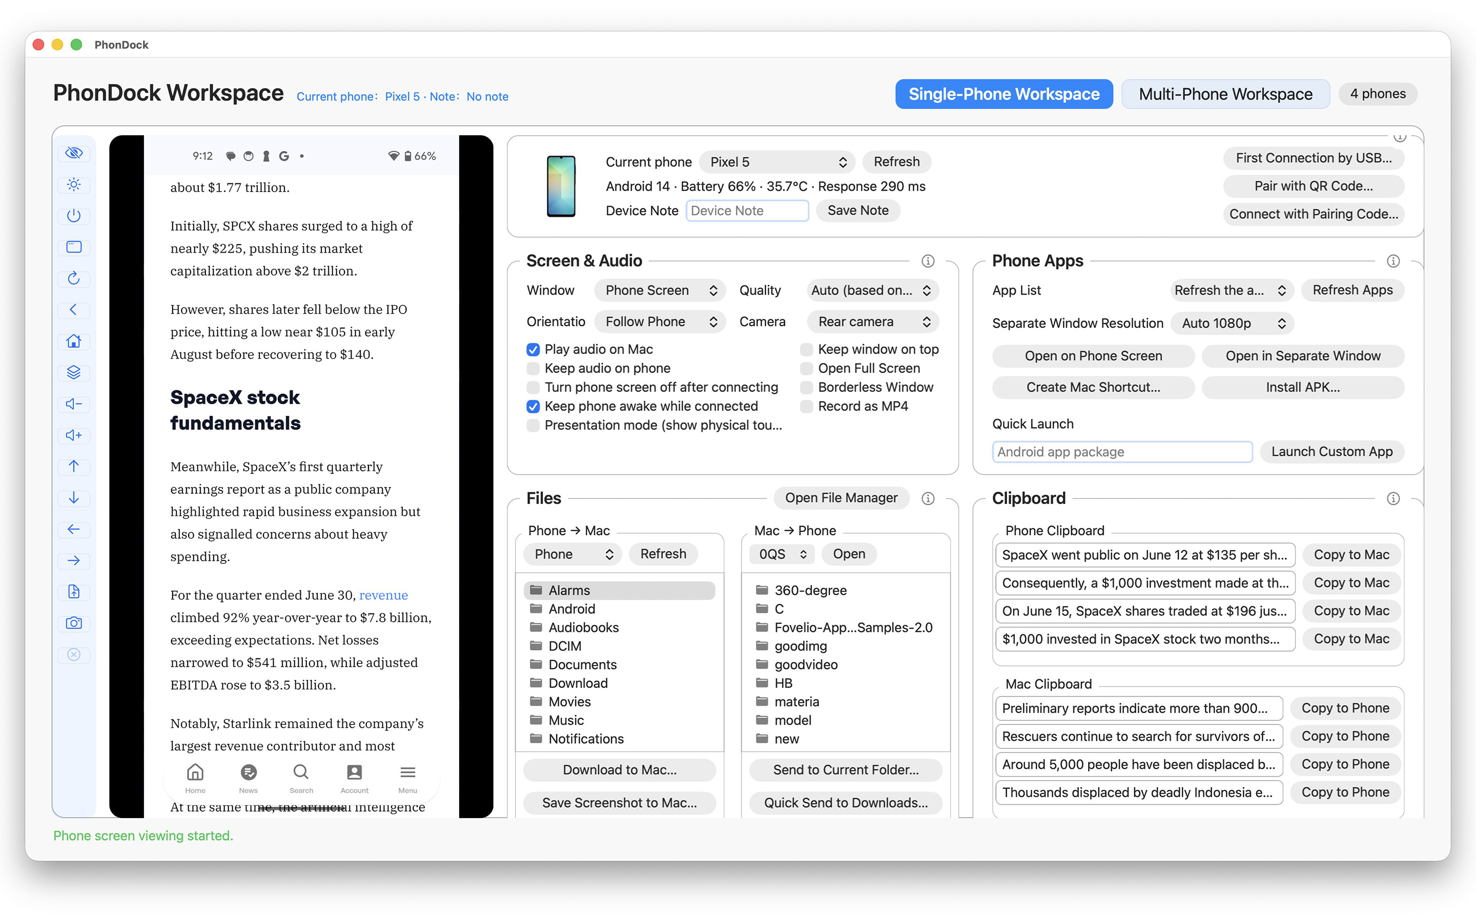Click the rotate screen icon in sidebar
Viewport: 1476px width, 922px height.
coord(74,278)
